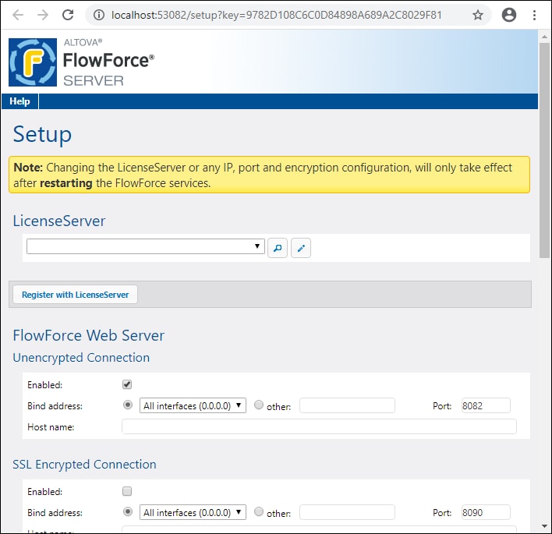The image size is (552, 534).
Task: Click the FlowForce Server logo
Action: [x=33, y=62]
